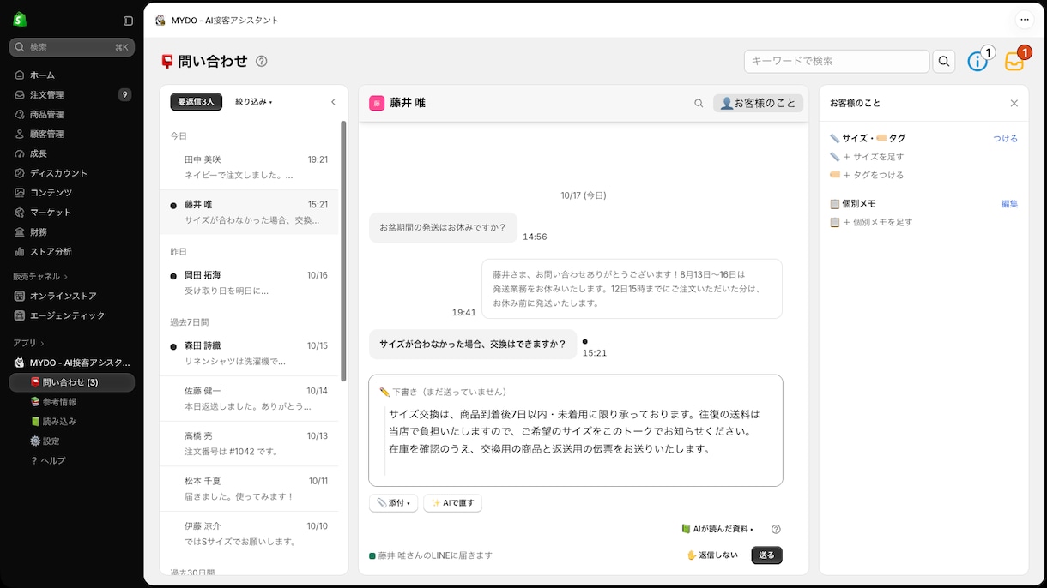The height and width of the screenshot is (588, 1047).
Task: Open conversation with 伊藤 涼介
Action: (250, 533)
